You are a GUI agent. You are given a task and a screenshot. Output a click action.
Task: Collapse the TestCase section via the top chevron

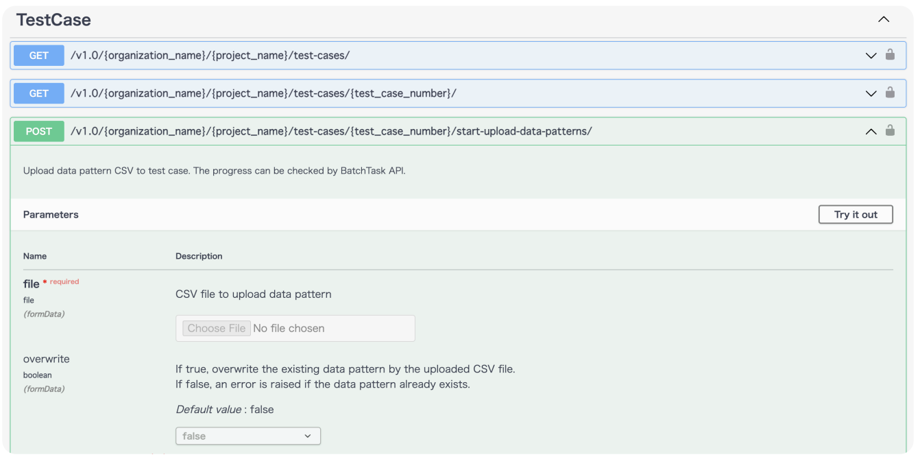point(883,19)
